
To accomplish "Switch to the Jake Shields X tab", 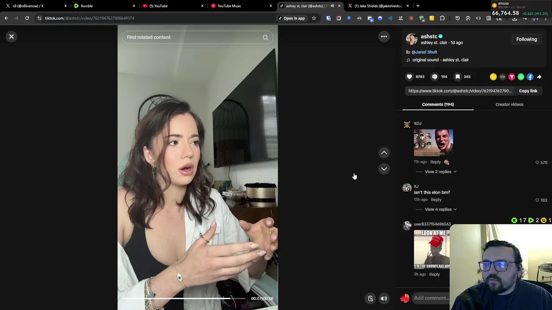I will [x=378, y=6].
